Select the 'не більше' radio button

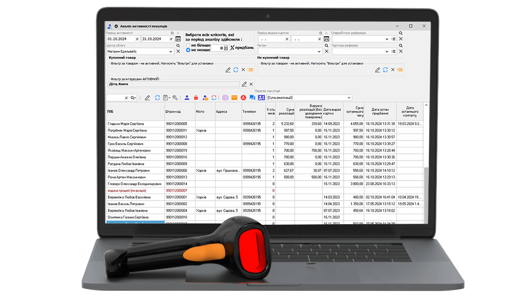click(x=188, y=45)
